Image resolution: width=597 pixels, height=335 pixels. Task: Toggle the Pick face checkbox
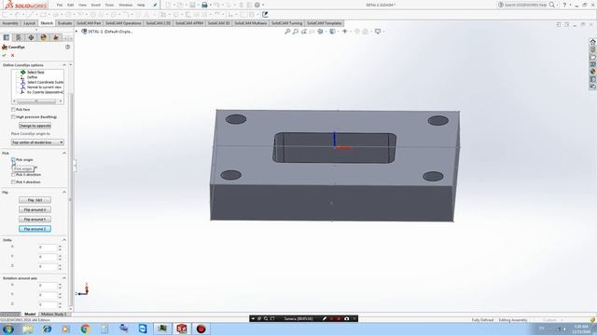point(13,110)
